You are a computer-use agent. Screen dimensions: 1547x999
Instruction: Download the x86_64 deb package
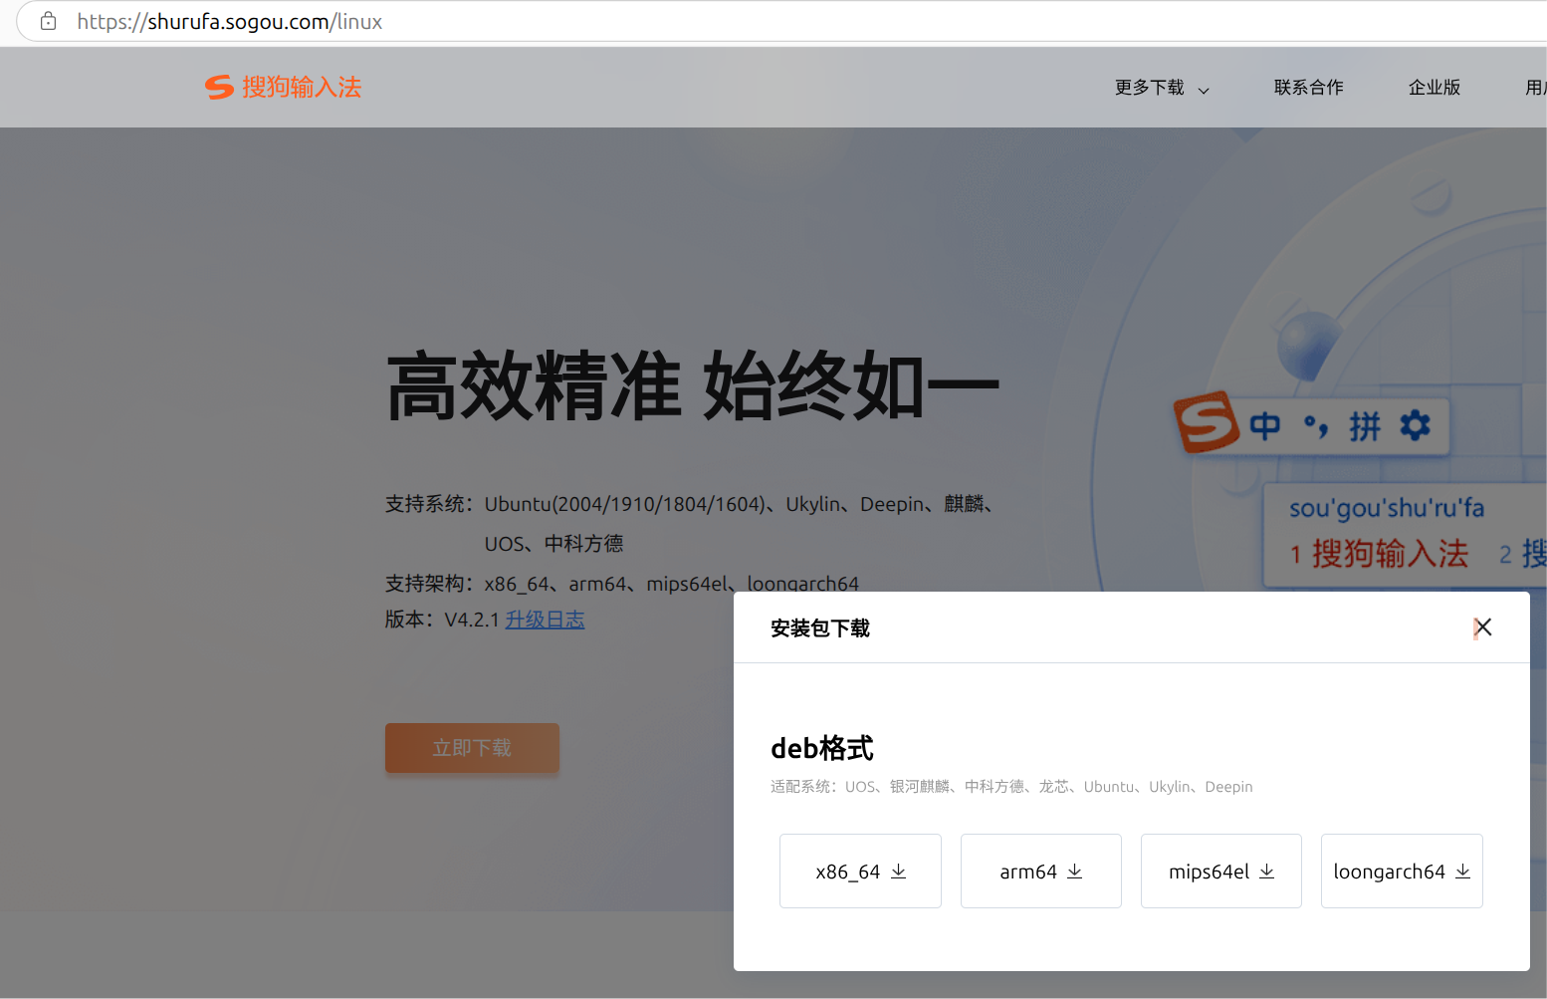coord(860,872)
